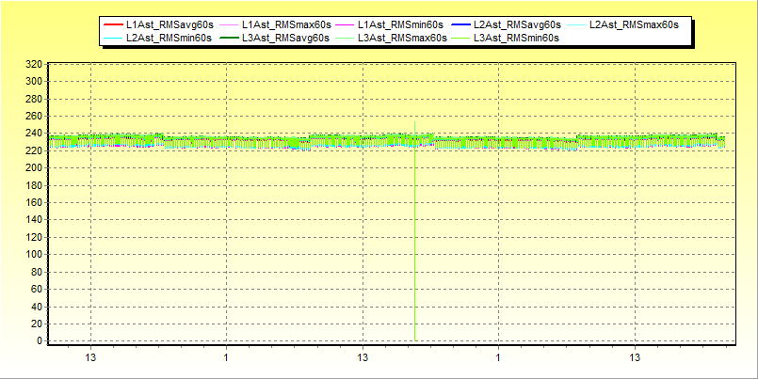Click the green voltage dip spike near zero
Viewport: 758px width, 379px height.
tap(414, 282)
